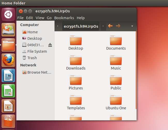
Task: Click the vertical scrollbar of file view
Action: (136, 70)
